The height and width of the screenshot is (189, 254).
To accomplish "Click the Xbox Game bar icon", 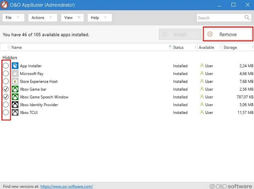I will click(15, 89).
